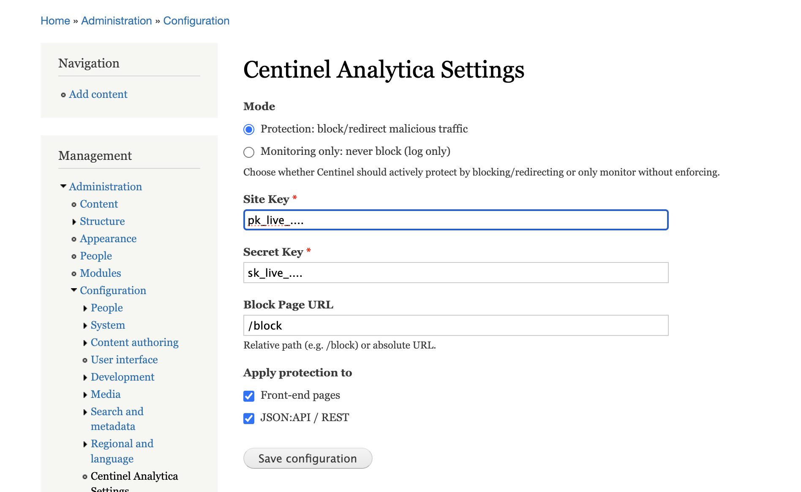Go to Home breadcrumb link
801x492 pixels.
[55, 21]
